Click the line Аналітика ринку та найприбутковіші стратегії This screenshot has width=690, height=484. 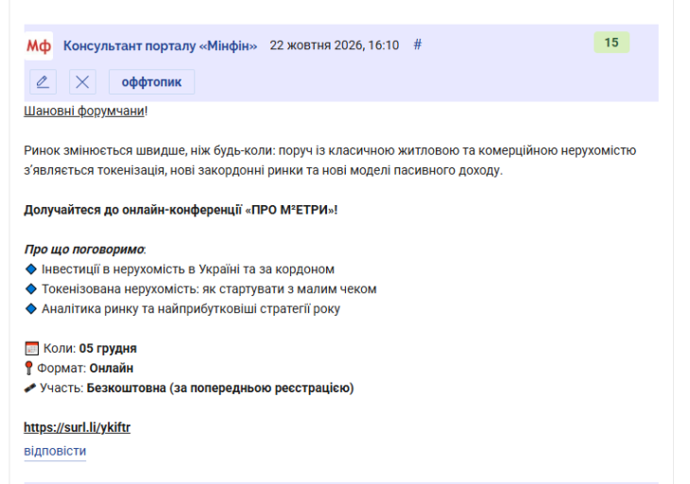[x=191, y=309]
